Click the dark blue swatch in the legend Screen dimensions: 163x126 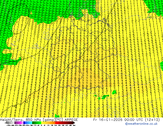point(24,123)
